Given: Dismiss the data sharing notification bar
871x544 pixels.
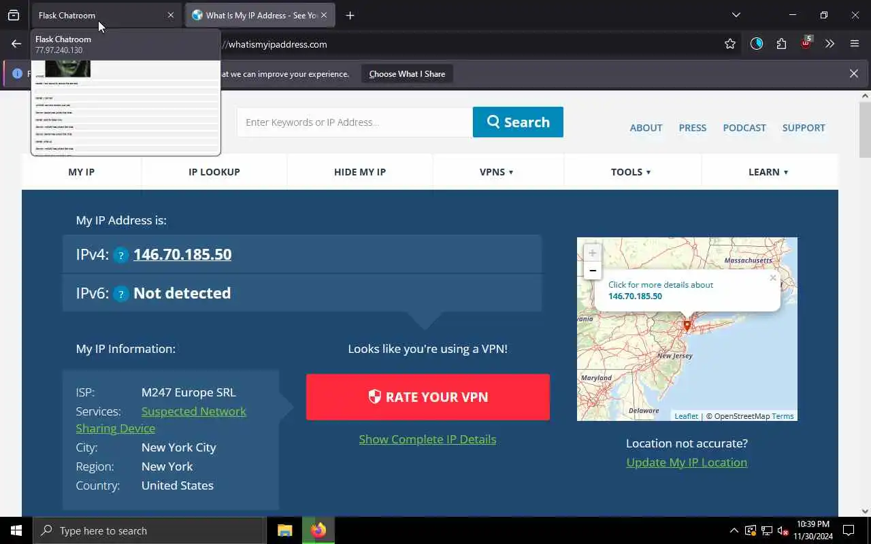Looking at the screenshot, I should coord(853,73).
